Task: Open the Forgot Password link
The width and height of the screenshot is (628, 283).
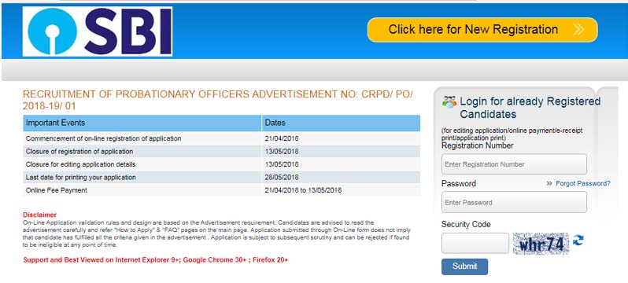Action: 583,183
